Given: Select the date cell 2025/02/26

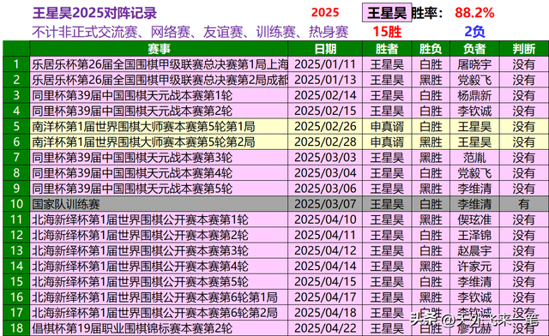Looking at the screenshot, I should [x=325, y=126].
